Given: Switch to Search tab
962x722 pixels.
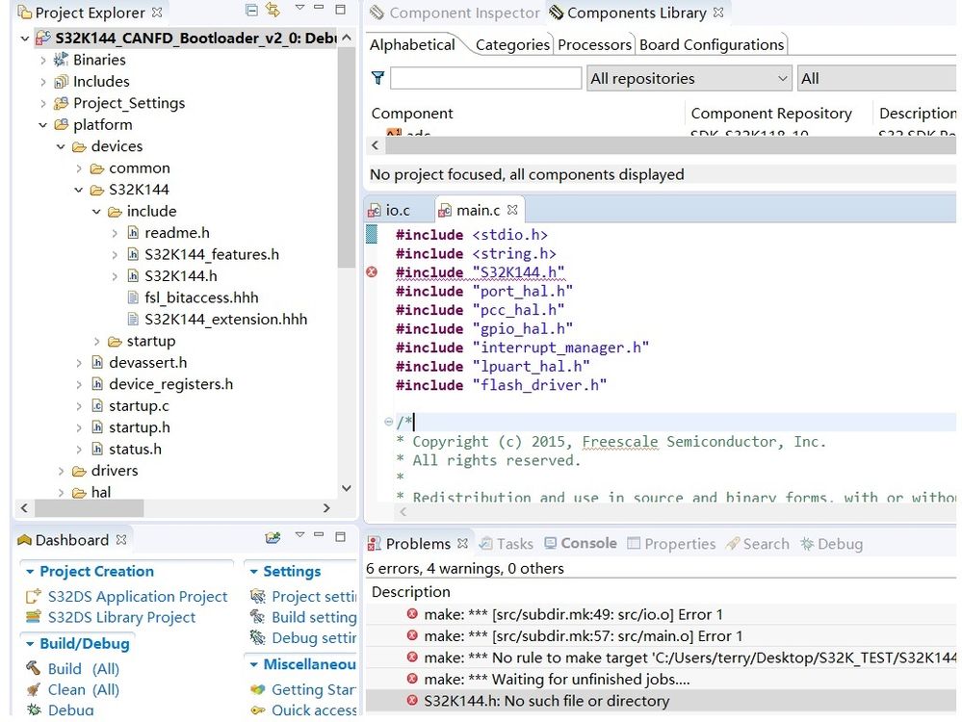Looking at the screenshot, I should coord(758,544).
